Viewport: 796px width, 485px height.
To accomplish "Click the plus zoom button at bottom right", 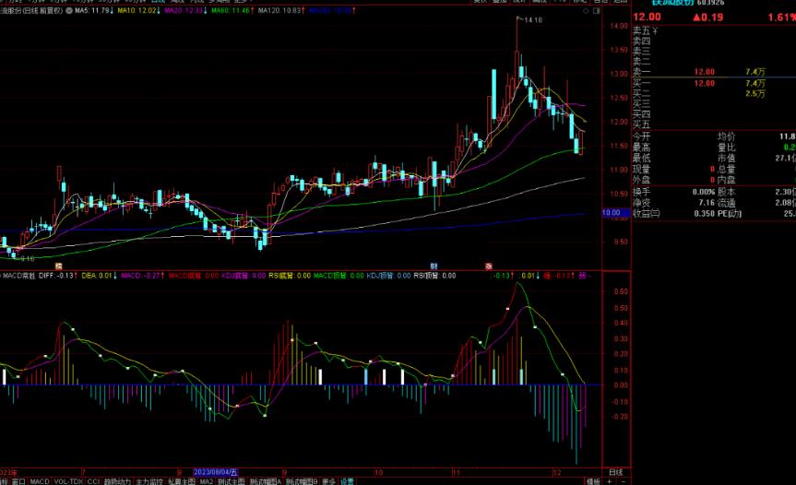I will pyautogui.click(x=610, y=481).
